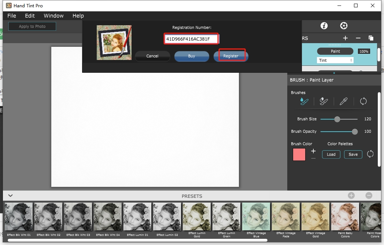Screen dimensions: 384x245
Task: Select the paint brush tool
Action: (304, 101)
